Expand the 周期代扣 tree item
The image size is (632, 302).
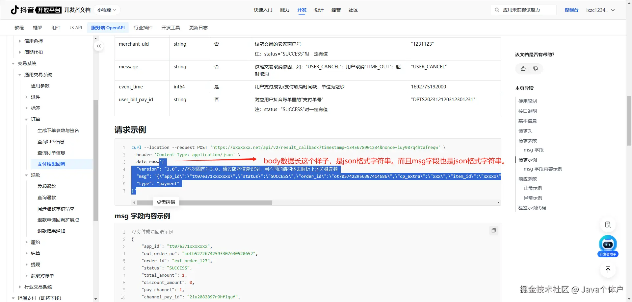[20, 52]
